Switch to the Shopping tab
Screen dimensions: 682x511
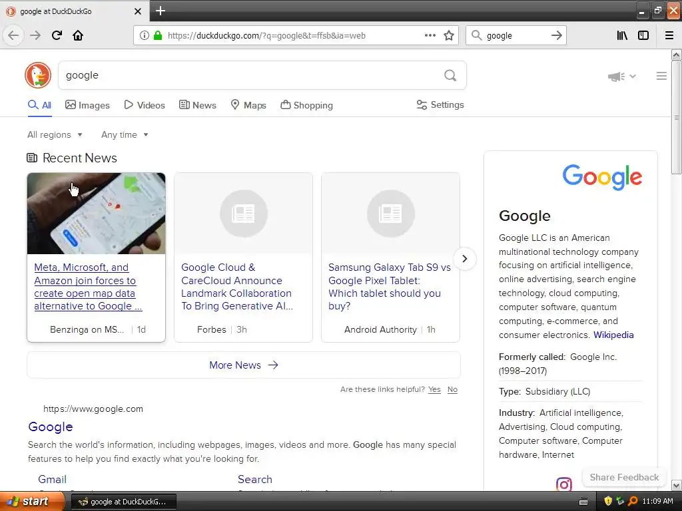pyautogui.click(x=306, y=105)
